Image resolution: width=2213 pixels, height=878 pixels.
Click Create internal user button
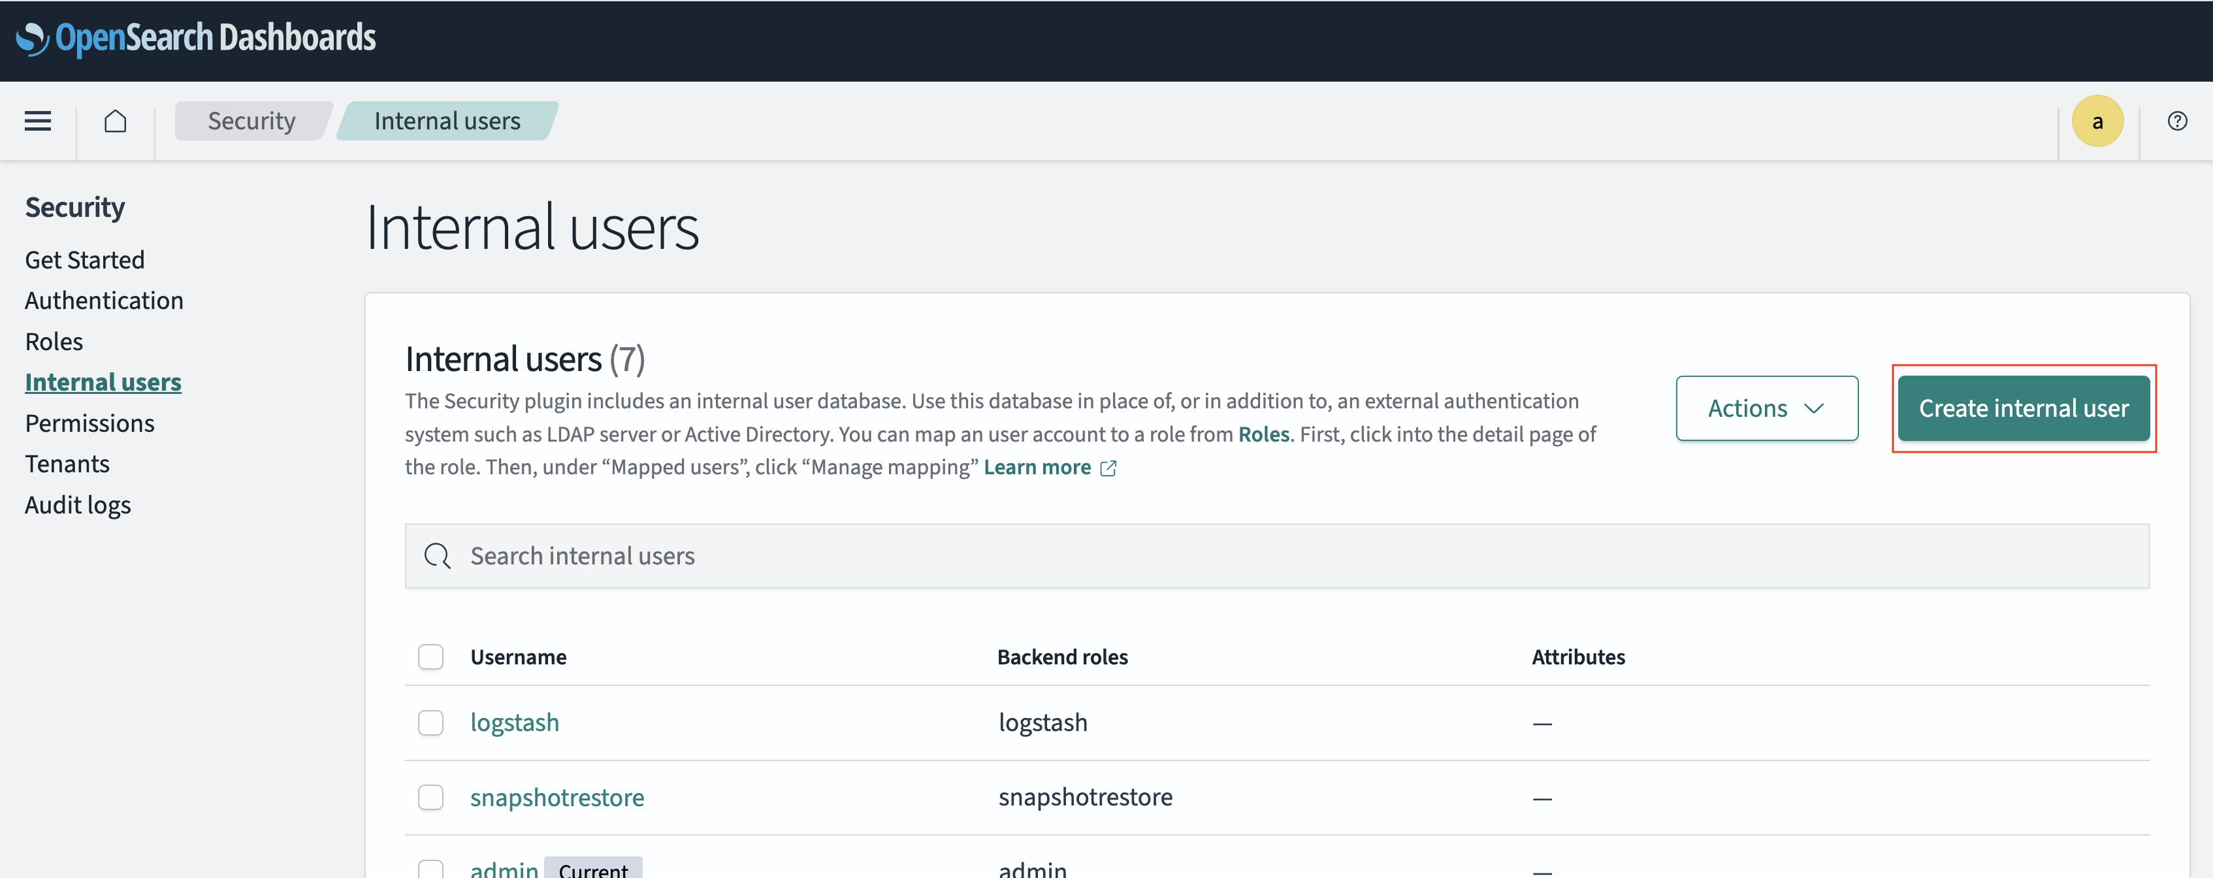[x=2023, y=408]
